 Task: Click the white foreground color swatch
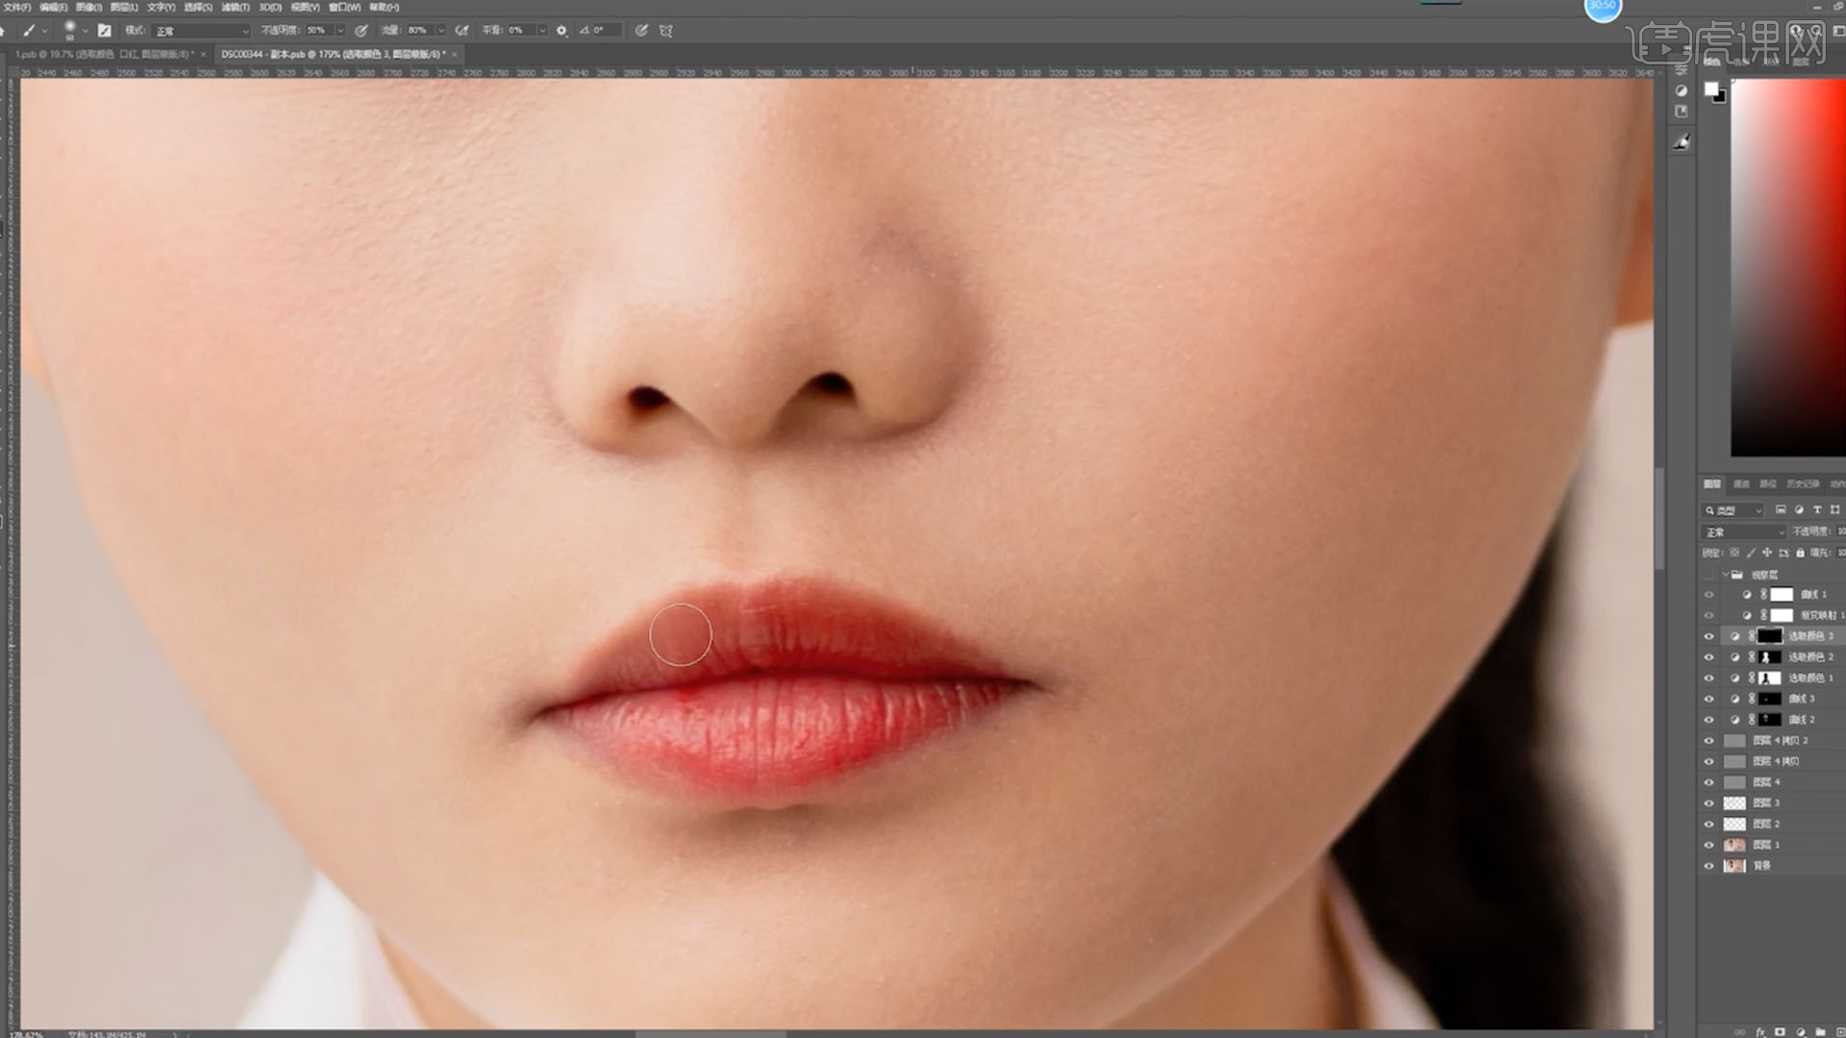coord(1710,89)
